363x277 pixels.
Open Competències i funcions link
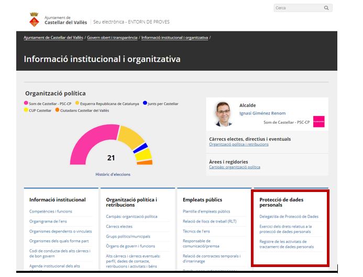pyautogui.click(x=51, y=211)
